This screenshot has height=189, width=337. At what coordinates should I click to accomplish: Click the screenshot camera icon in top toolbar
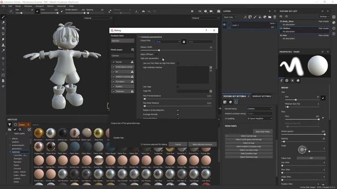tap(219, 11)
